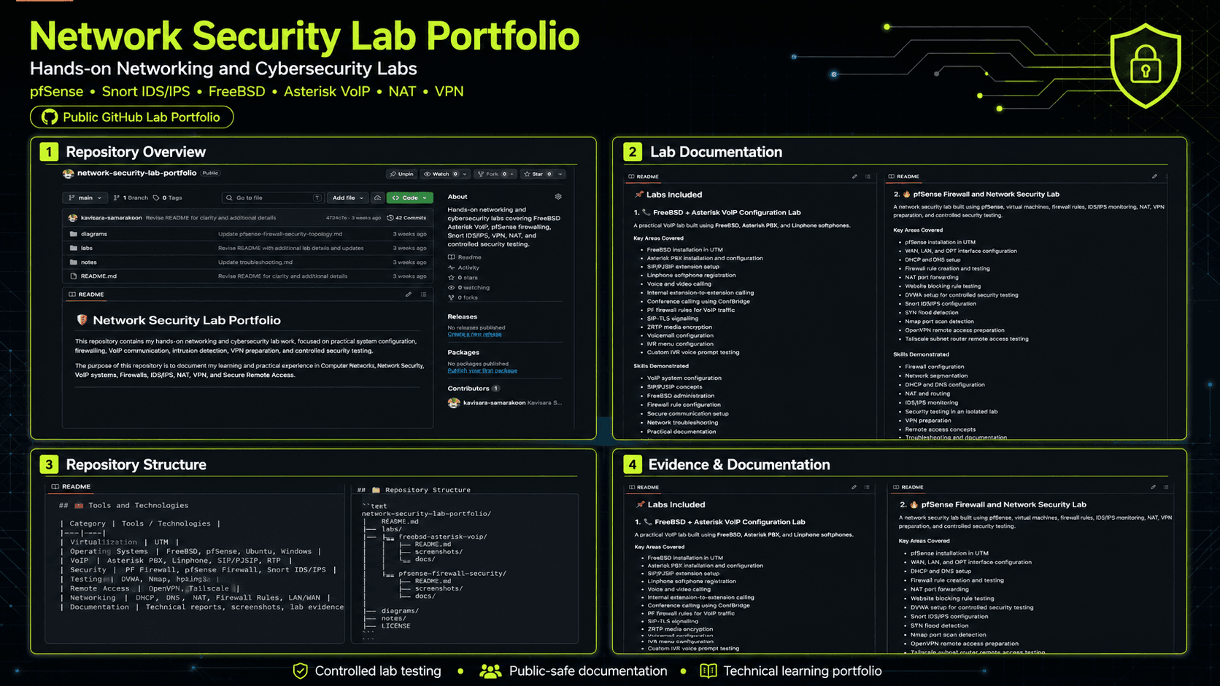Open the star lists arrow beside Star

click(560, 174)
